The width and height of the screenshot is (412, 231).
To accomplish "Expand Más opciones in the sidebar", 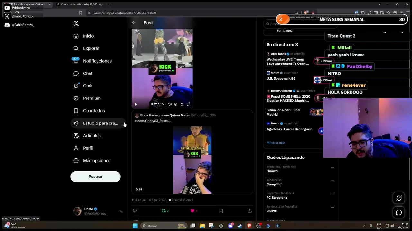I will point(92,161).
